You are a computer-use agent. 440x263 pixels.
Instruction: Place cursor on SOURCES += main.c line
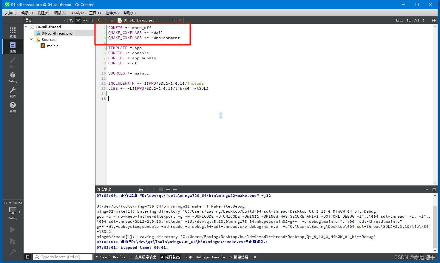point(128,73)
